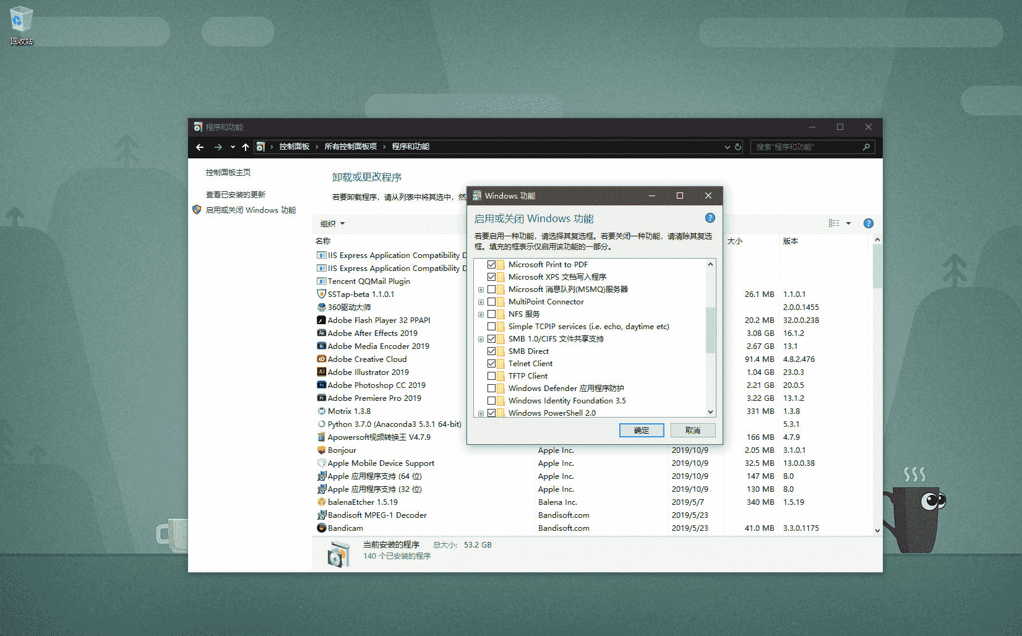
Task: Click the Adobe Illustrator 2019 icon
Action: (321, 372)
